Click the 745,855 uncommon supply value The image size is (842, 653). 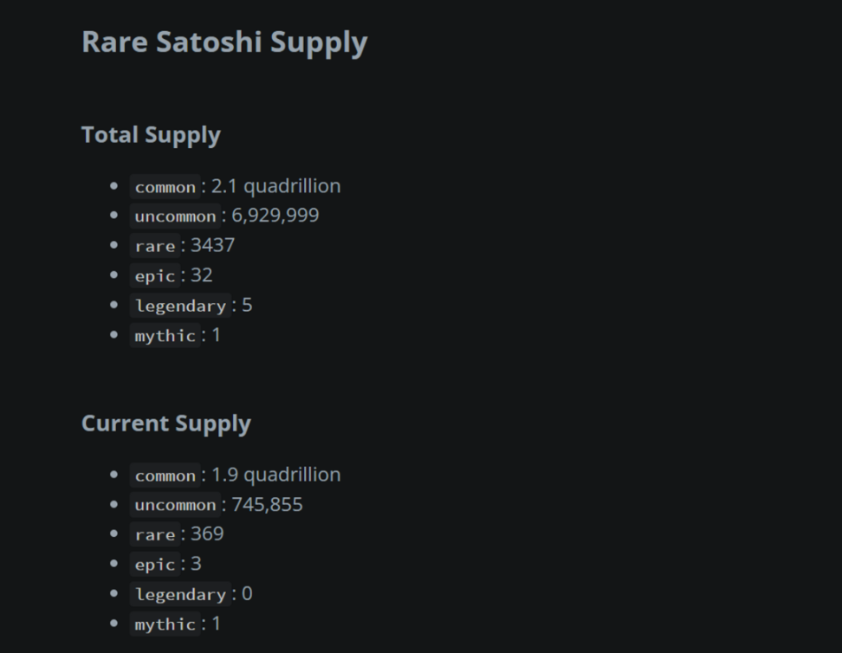[x=268, y=504]
